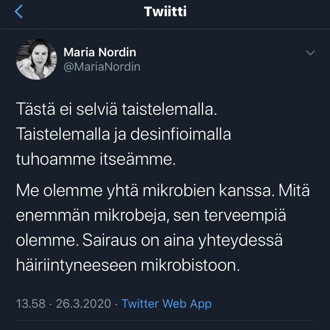Click the date 26.3.2020
Image resolution: width=330 pixels, height=330 pixels.
point(83,303)
